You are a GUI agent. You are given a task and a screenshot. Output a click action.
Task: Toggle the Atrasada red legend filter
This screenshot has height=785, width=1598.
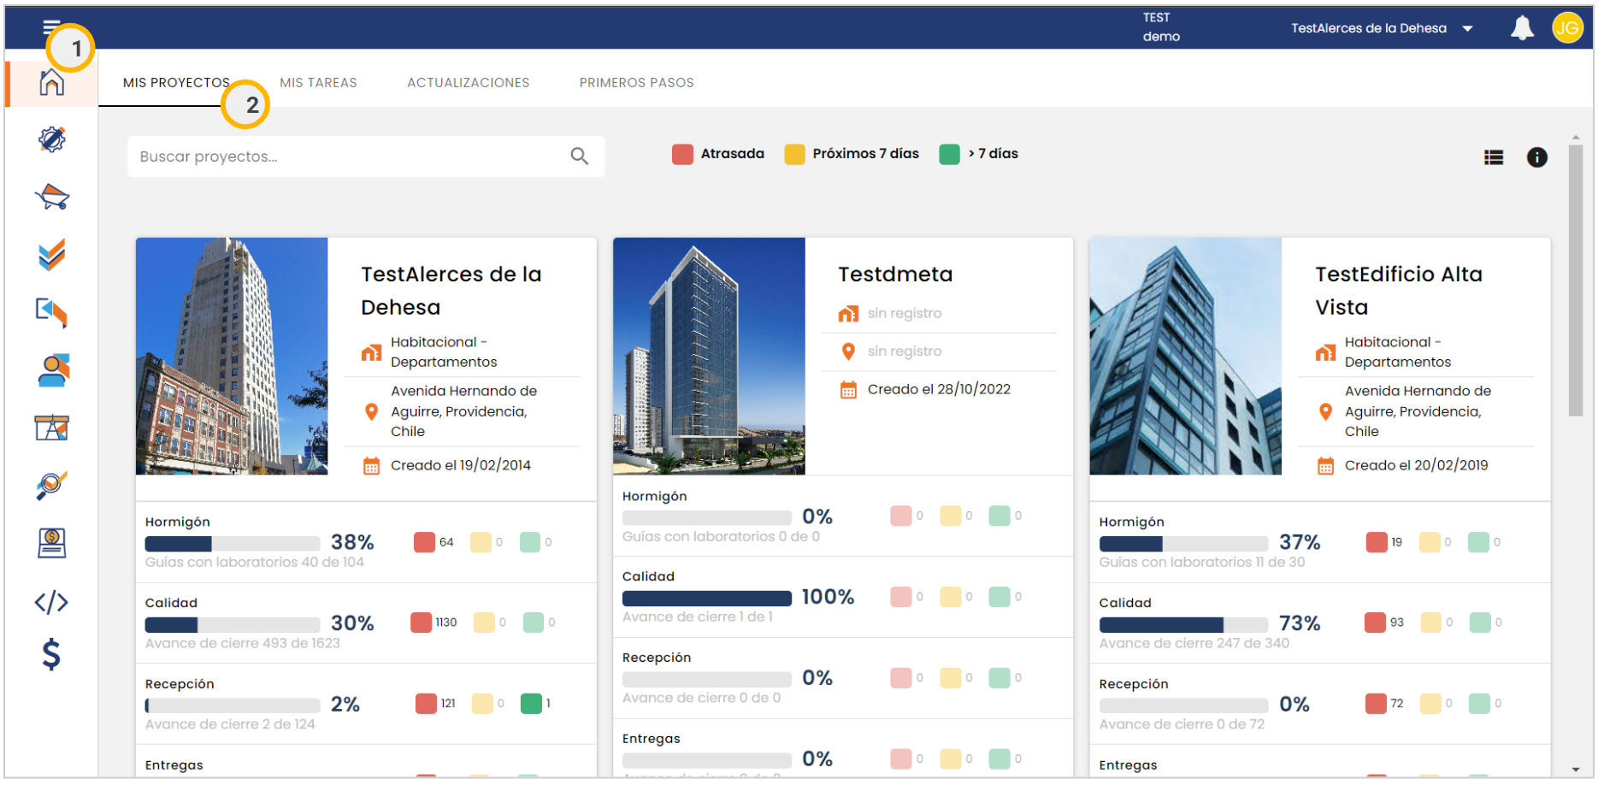pos(682,154)
